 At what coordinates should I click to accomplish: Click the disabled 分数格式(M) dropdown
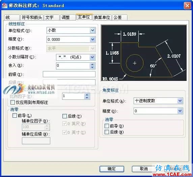click(71, 48)
